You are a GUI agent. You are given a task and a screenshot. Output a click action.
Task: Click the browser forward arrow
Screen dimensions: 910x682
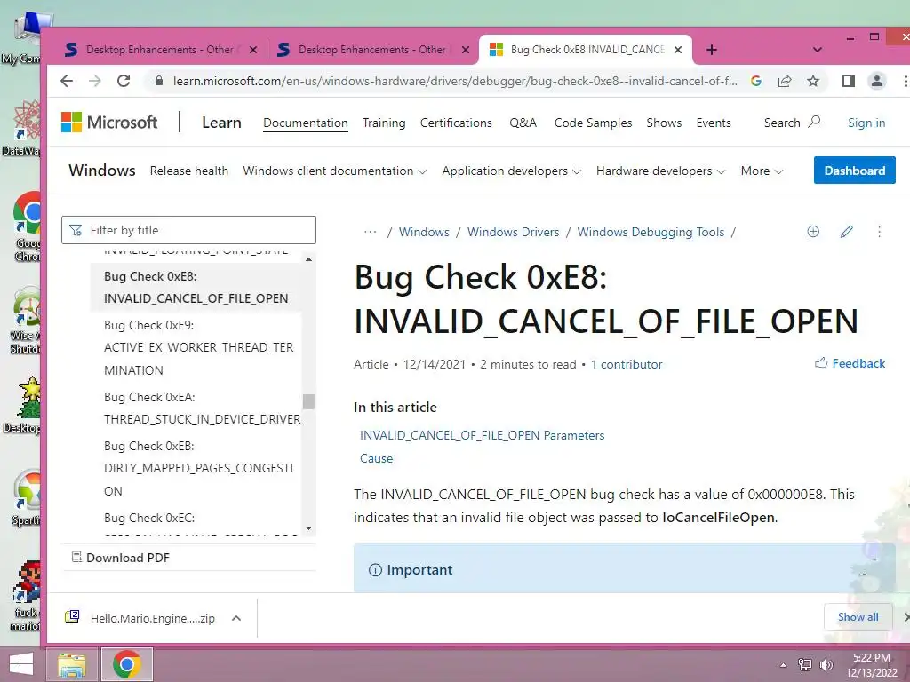95,81
